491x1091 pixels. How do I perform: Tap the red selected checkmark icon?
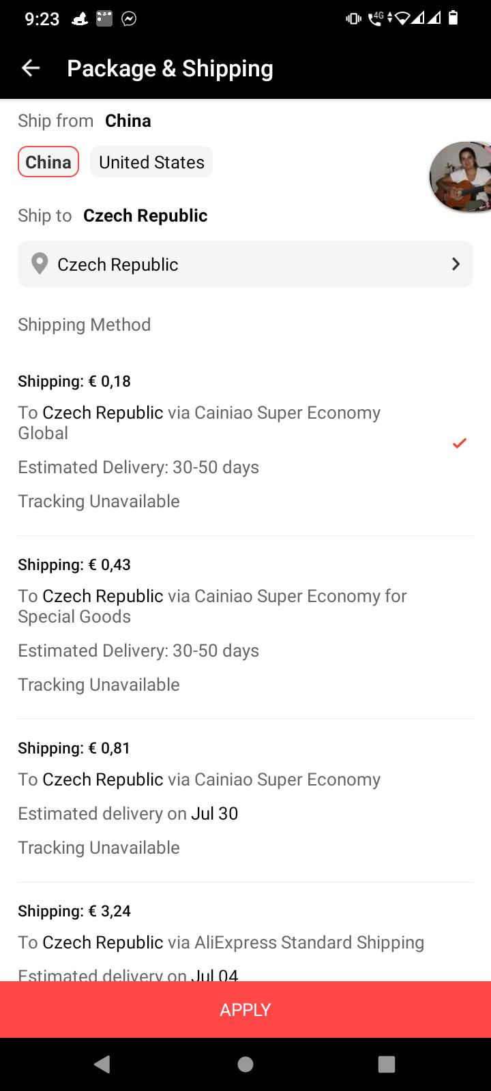[460, 443]
